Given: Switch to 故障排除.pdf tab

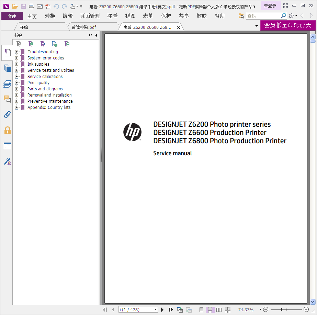Looking at the screenshot, I should [x=84, y=27].
